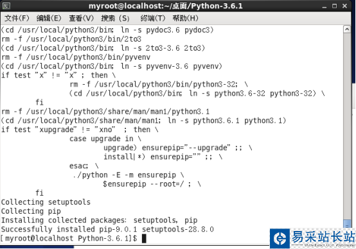Click the line with 'ln -s pydoc3.6 pydoc3'
356x249 pixels.
pos(107,30)
